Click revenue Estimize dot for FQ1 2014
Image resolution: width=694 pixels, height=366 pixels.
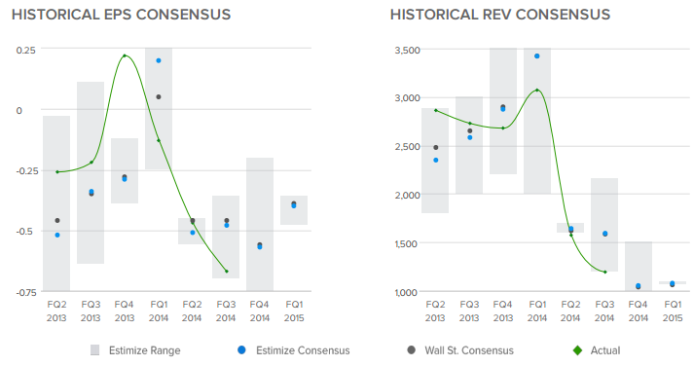click(x=537, y=56)
